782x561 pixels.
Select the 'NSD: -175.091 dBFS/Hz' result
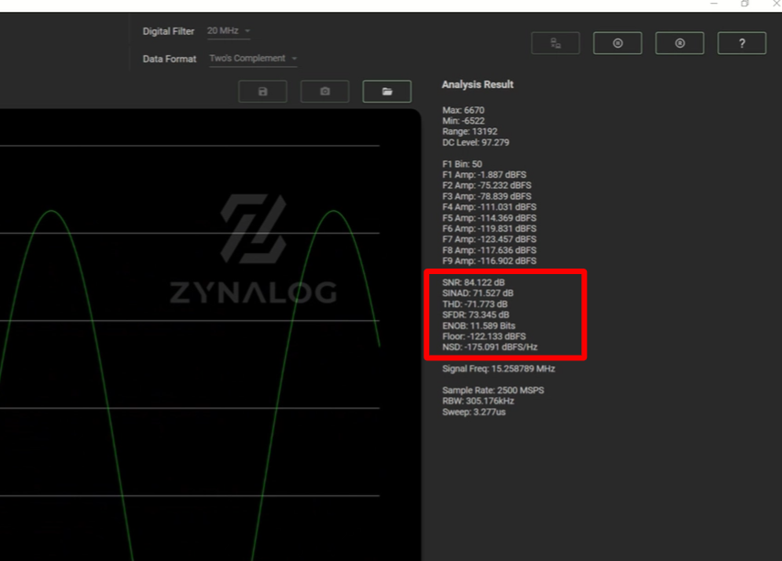(x=490, y=347)
